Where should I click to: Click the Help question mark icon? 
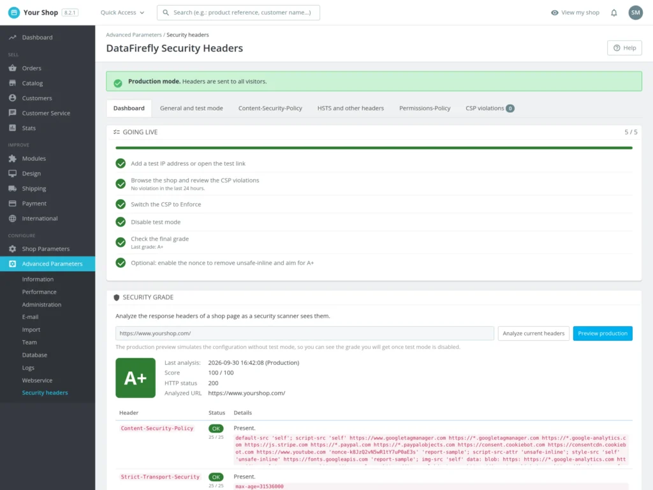[x=617, y=48]
